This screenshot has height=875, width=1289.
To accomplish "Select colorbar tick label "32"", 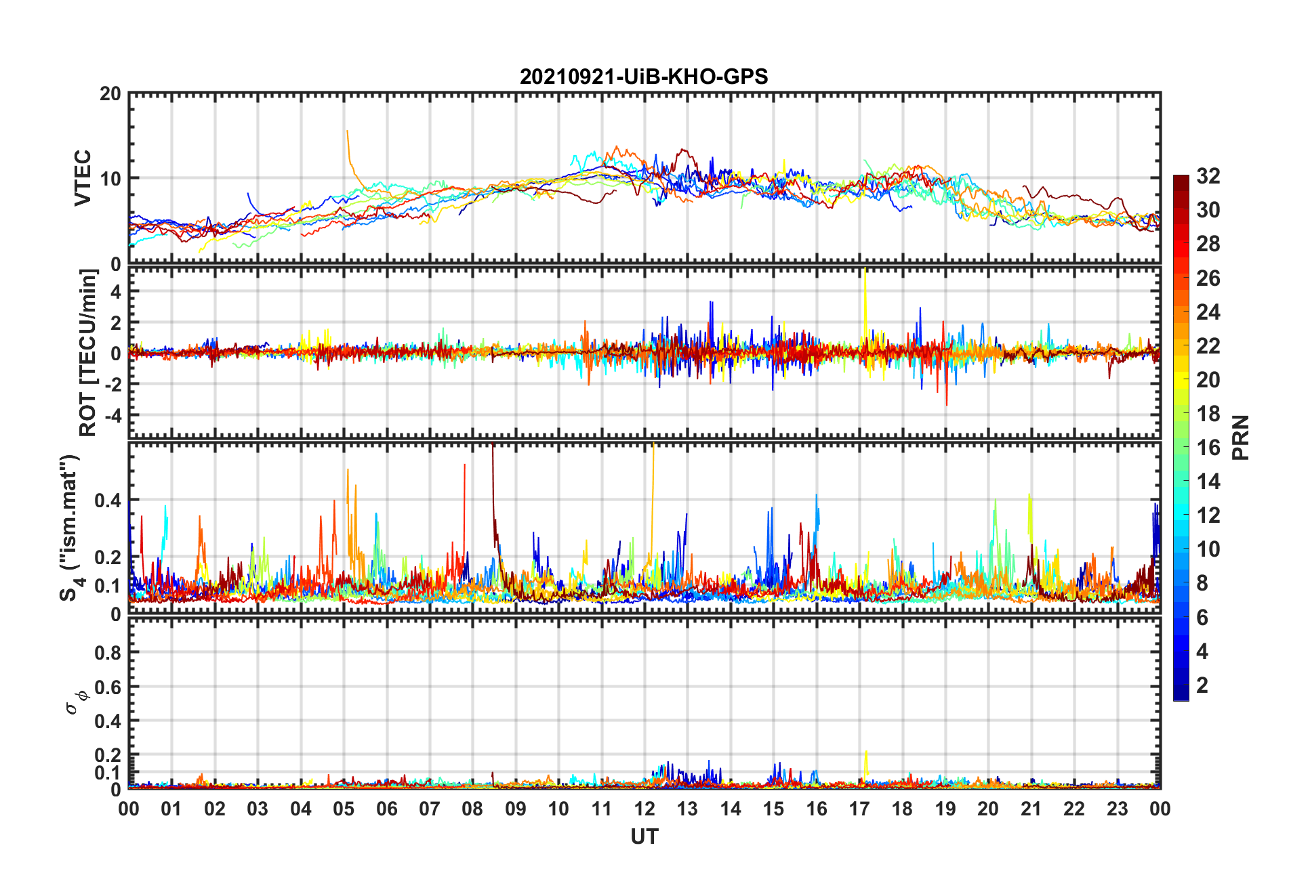I will coord(1208,176).
